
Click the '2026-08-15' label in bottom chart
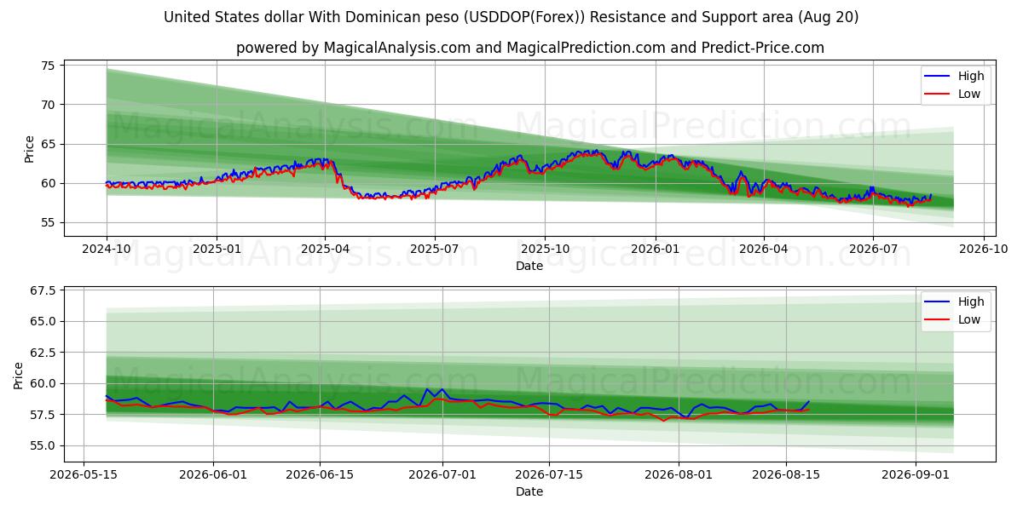[786, 475]
